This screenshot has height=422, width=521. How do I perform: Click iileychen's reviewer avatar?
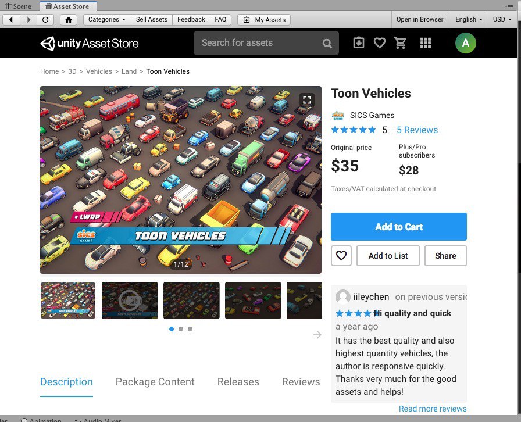coord(342,296)
